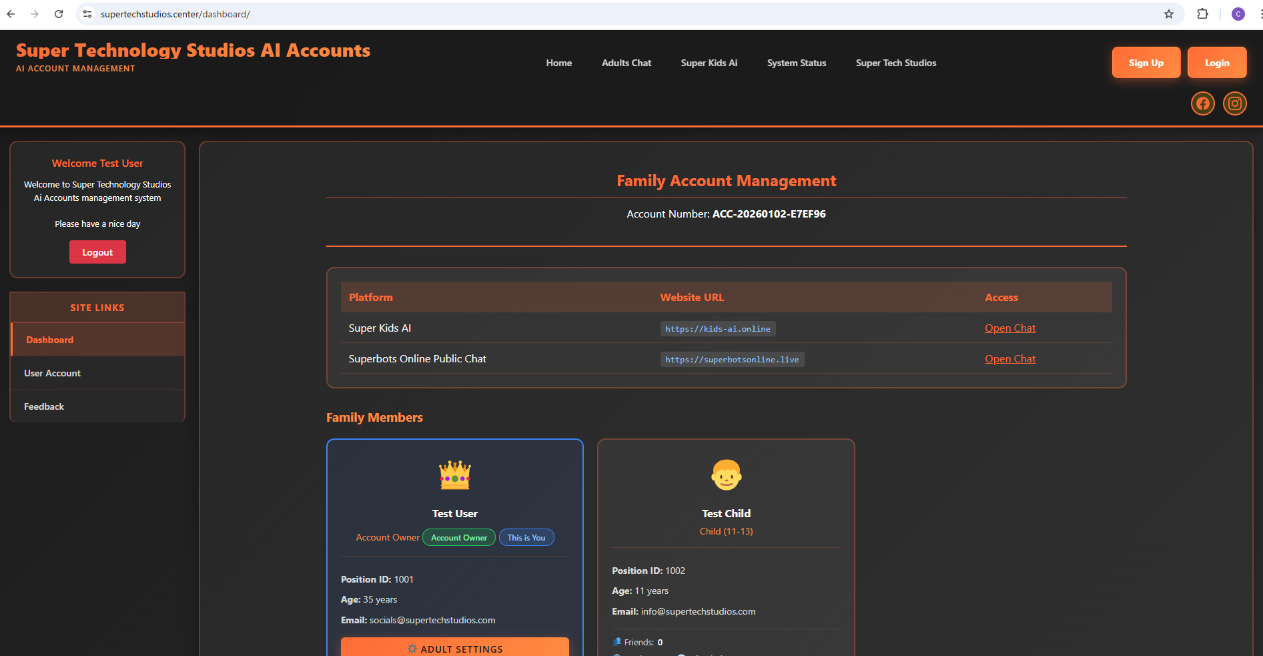Click account number ACC-20260102-E7EF96
The image size is (1263, 656).
point(769,214)
